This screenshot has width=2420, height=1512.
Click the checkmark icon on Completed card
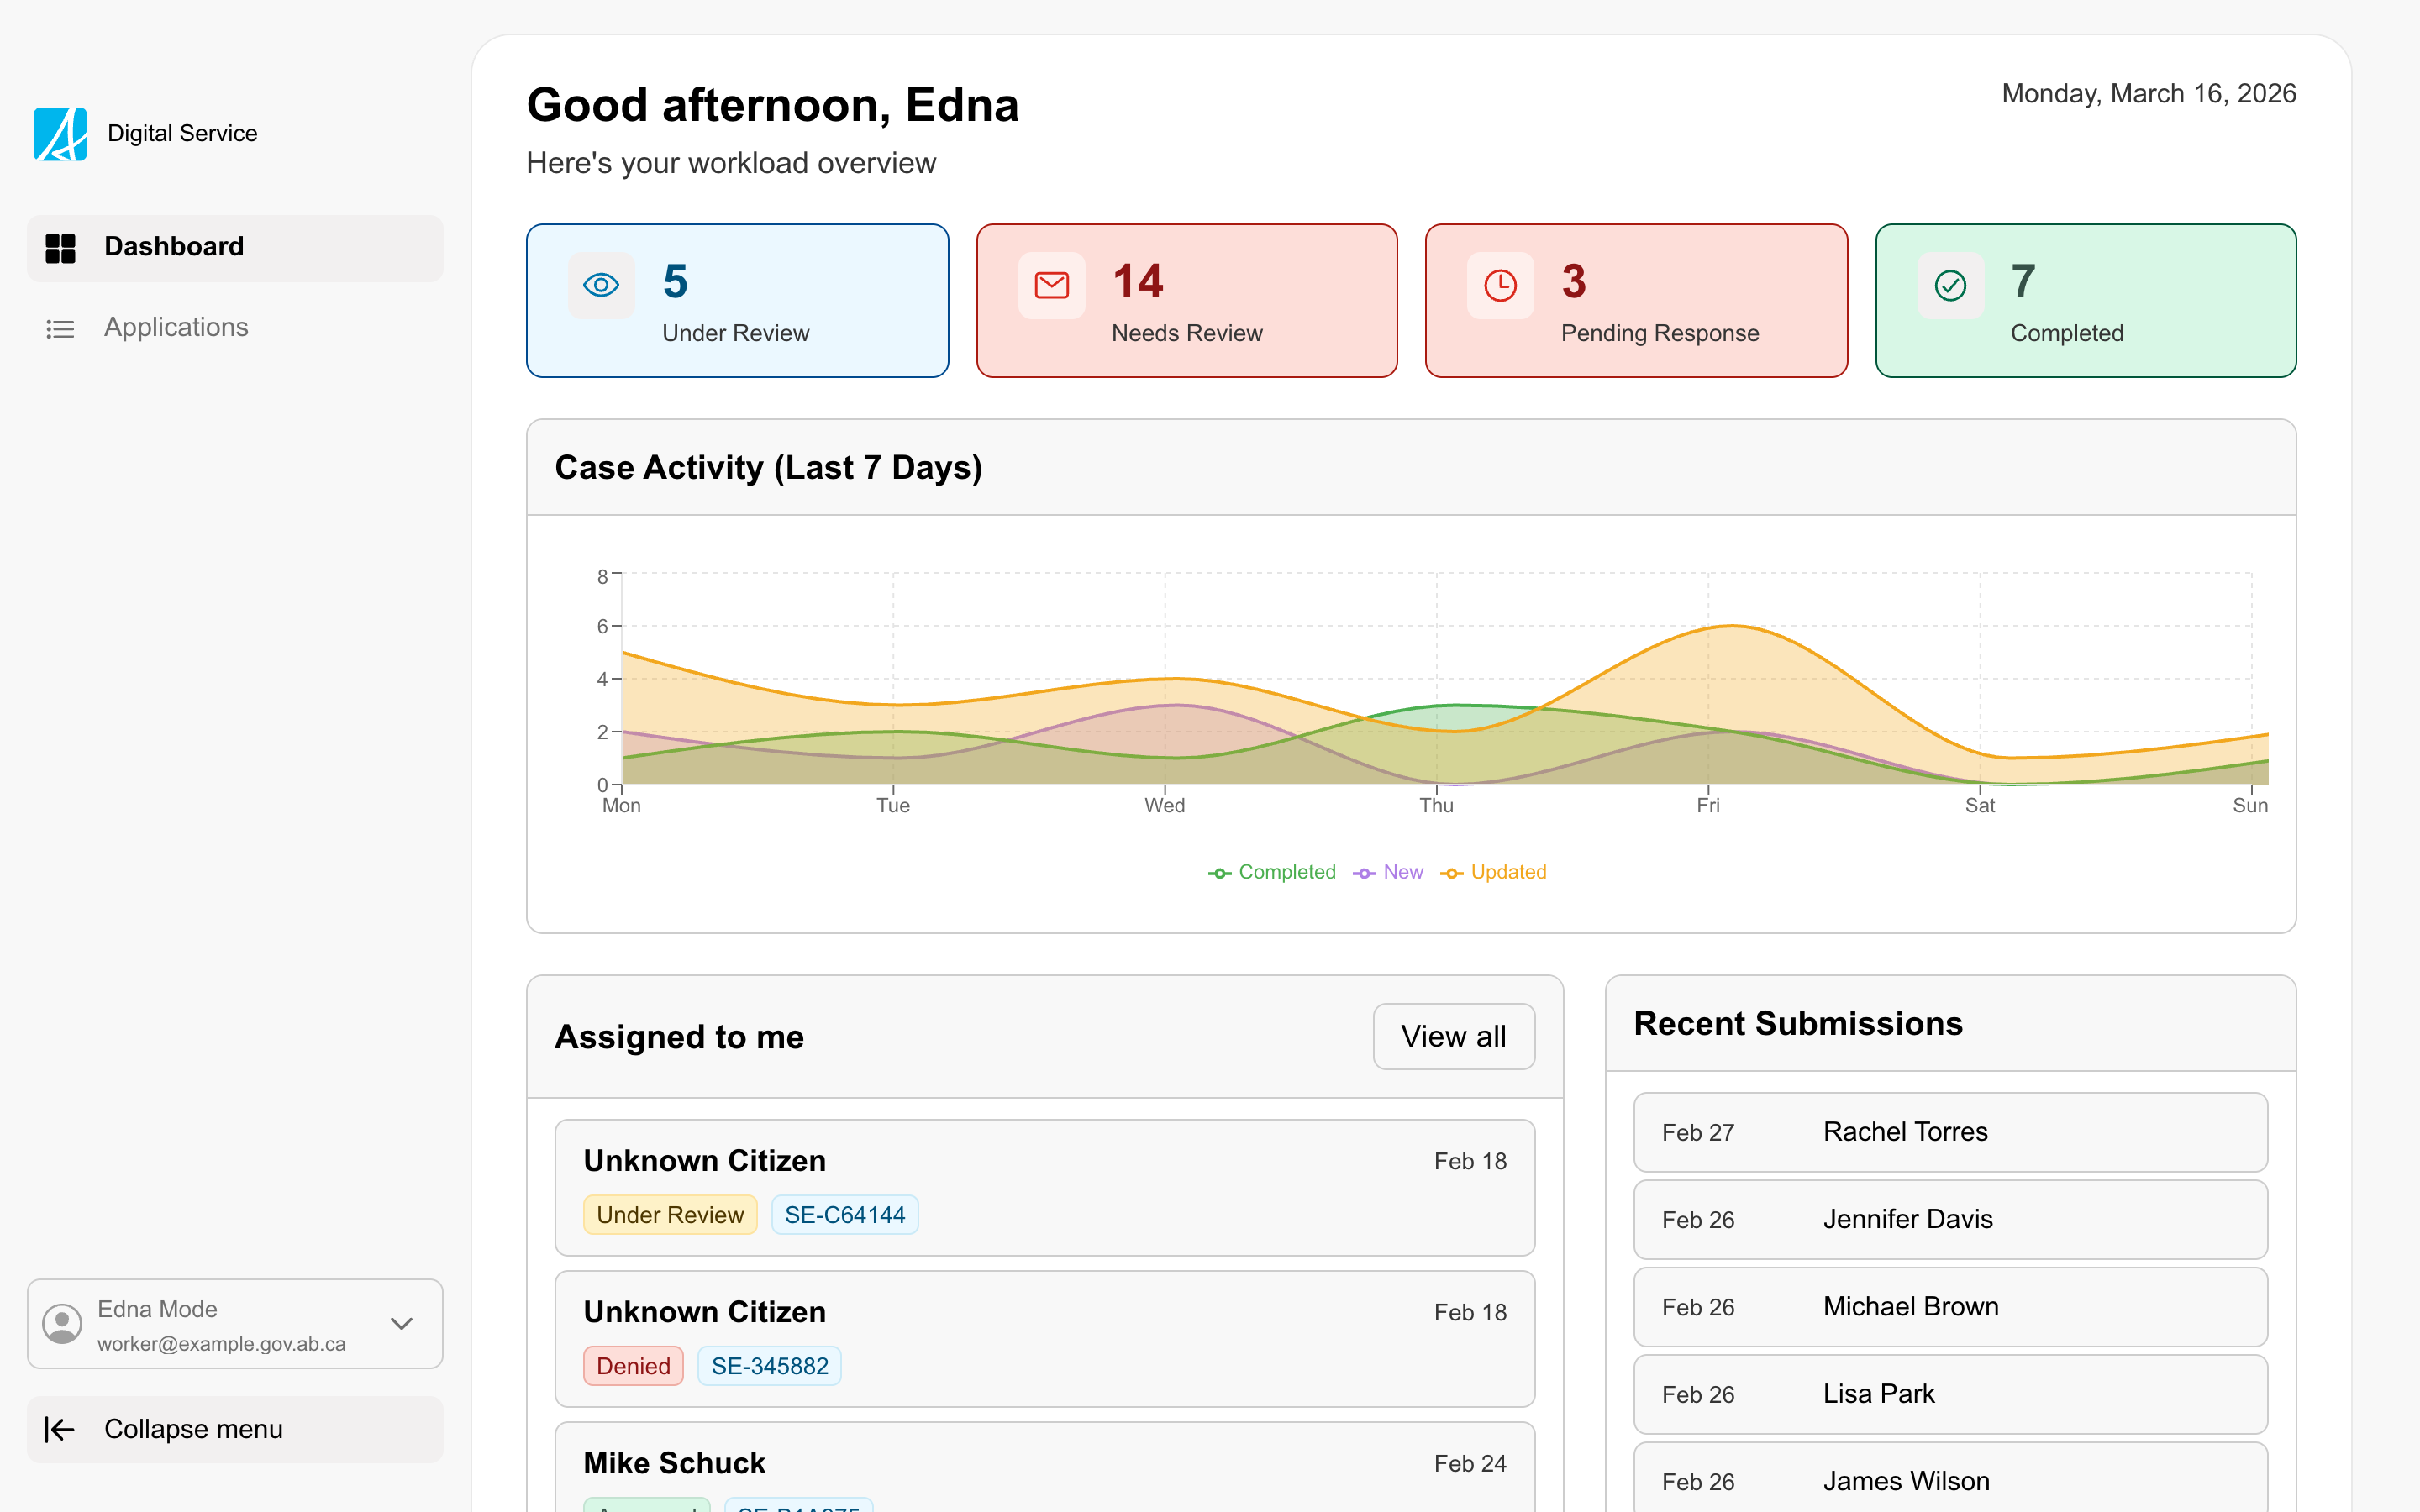[1950, 285]
